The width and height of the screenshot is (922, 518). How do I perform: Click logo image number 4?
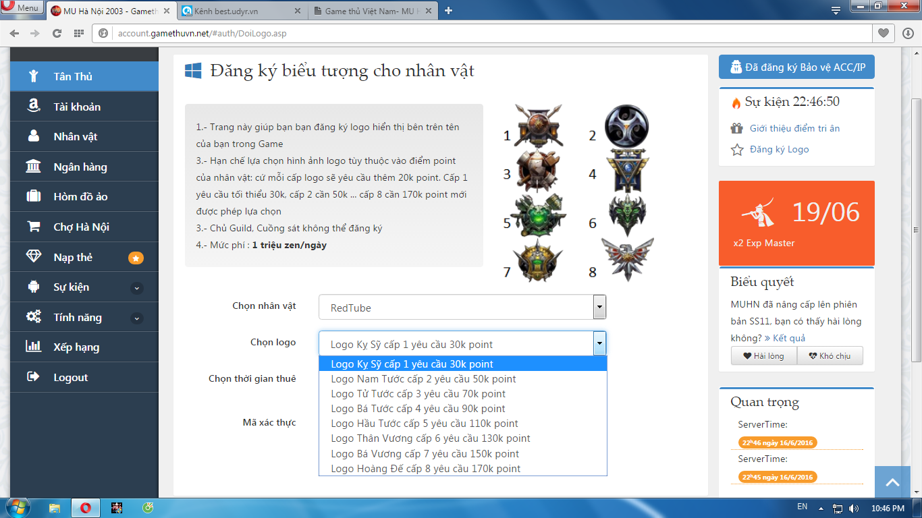click(x=627, y=171)
